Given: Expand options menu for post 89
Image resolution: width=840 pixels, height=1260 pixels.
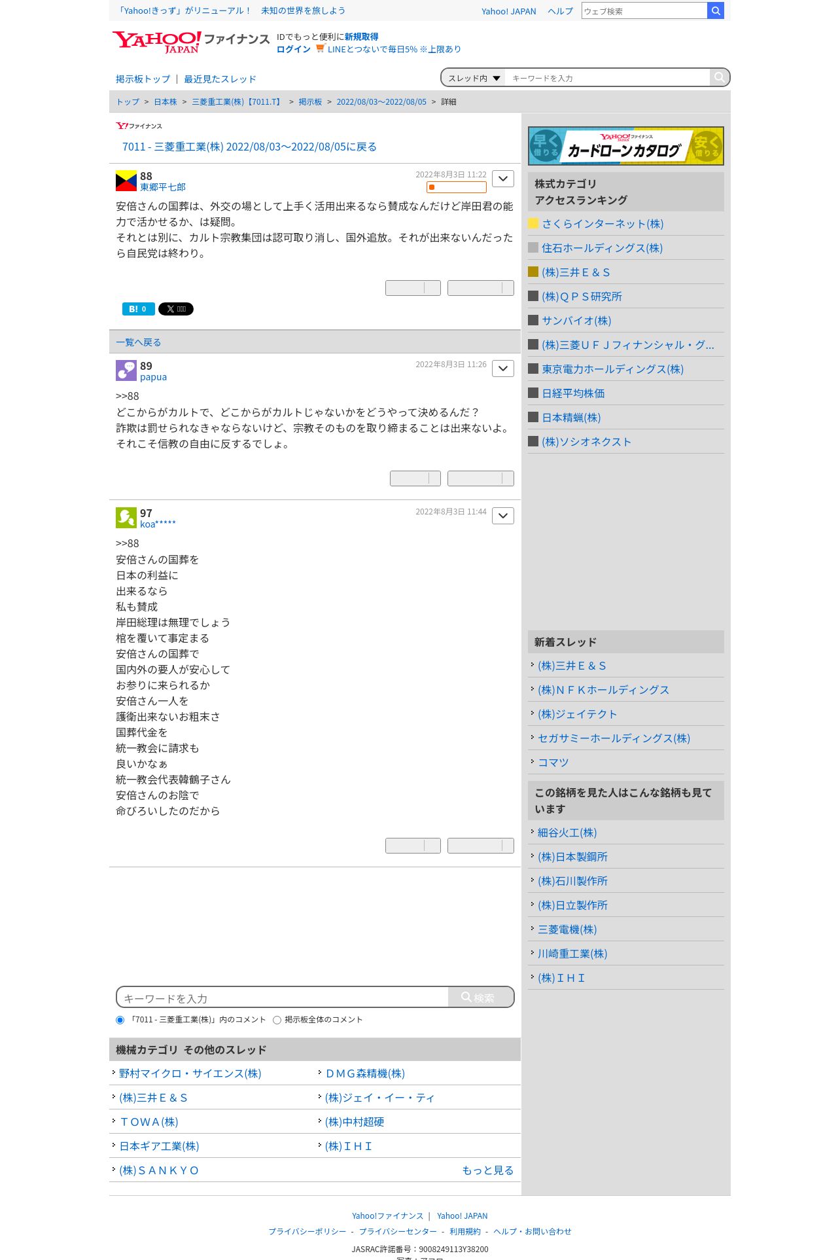Looking at the screenshot, I should 503,369.
